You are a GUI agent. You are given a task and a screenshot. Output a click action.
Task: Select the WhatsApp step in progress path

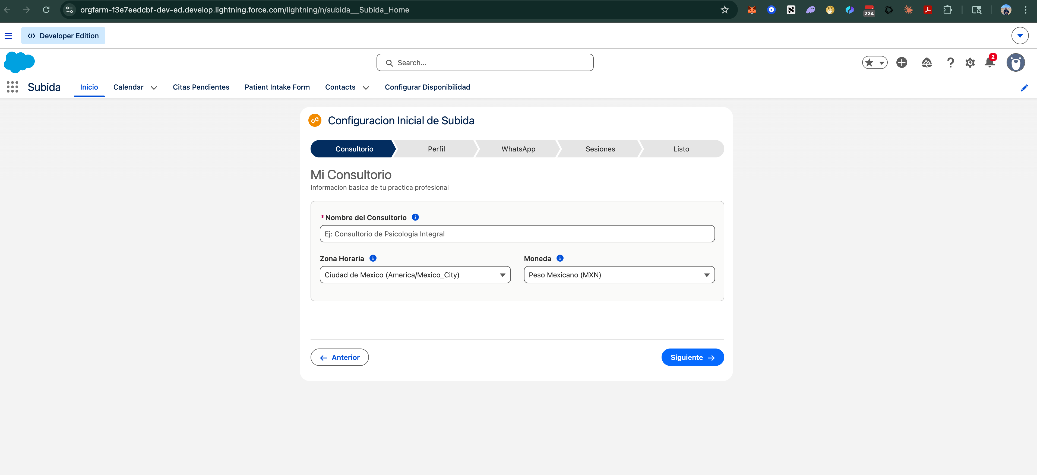pos(518,149)
